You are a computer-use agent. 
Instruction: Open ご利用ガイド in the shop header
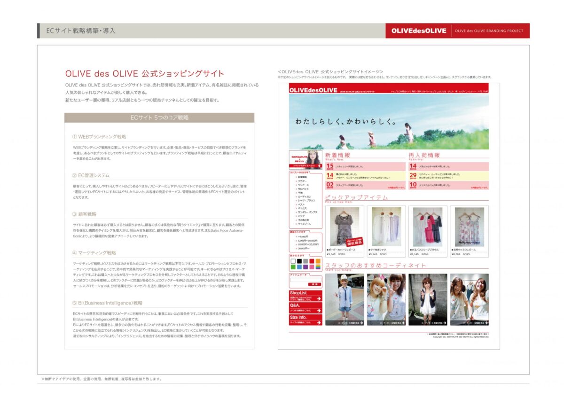(404, 91)
